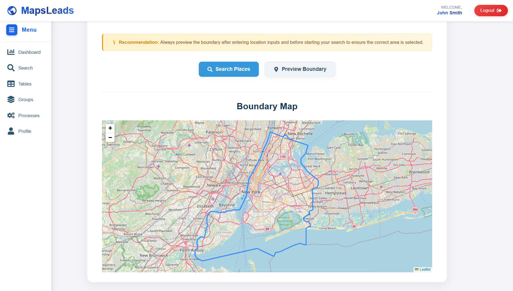Image resolution: width=513 pixels, height=291 pixels.
Task: Open the Tables menu item
Action: (x=27, y=84)
